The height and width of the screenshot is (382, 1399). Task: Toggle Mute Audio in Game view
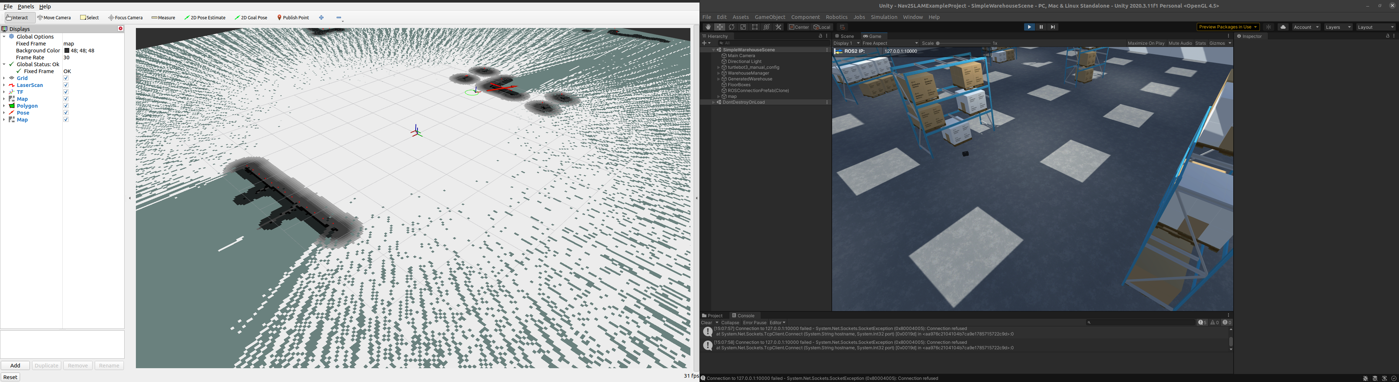point(1180,43)
